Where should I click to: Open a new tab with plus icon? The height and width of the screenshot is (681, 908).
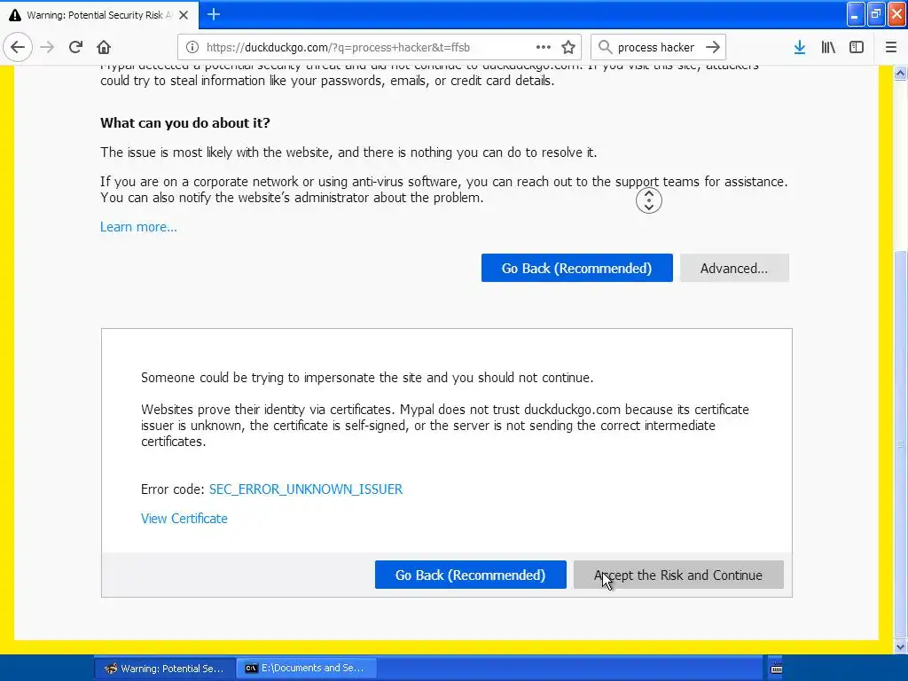[x=214, y=14]
